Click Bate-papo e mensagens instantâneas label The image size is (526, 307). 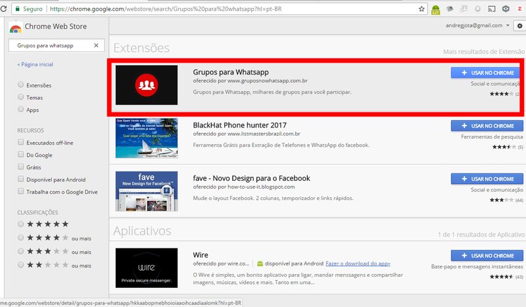pos(477,267)
